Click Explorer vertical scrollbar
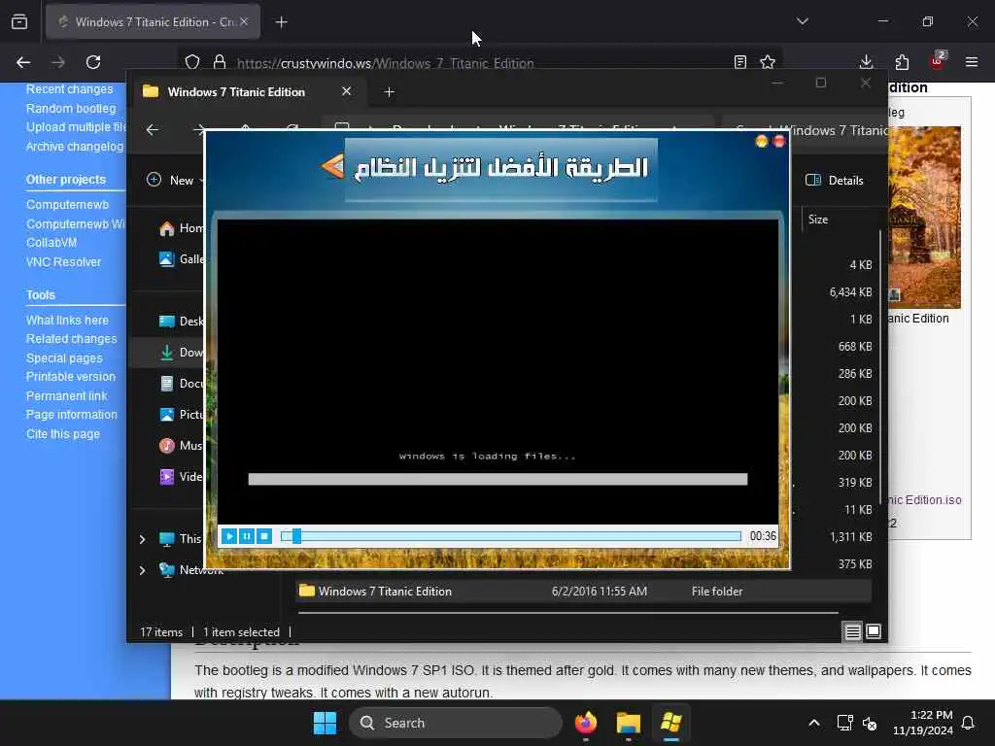 pos(880,368)
